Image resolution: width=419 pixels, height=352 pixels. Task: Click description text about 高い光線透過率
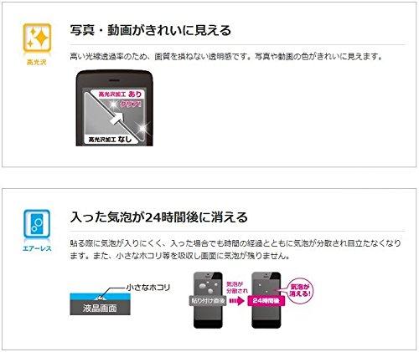[226, 57]
